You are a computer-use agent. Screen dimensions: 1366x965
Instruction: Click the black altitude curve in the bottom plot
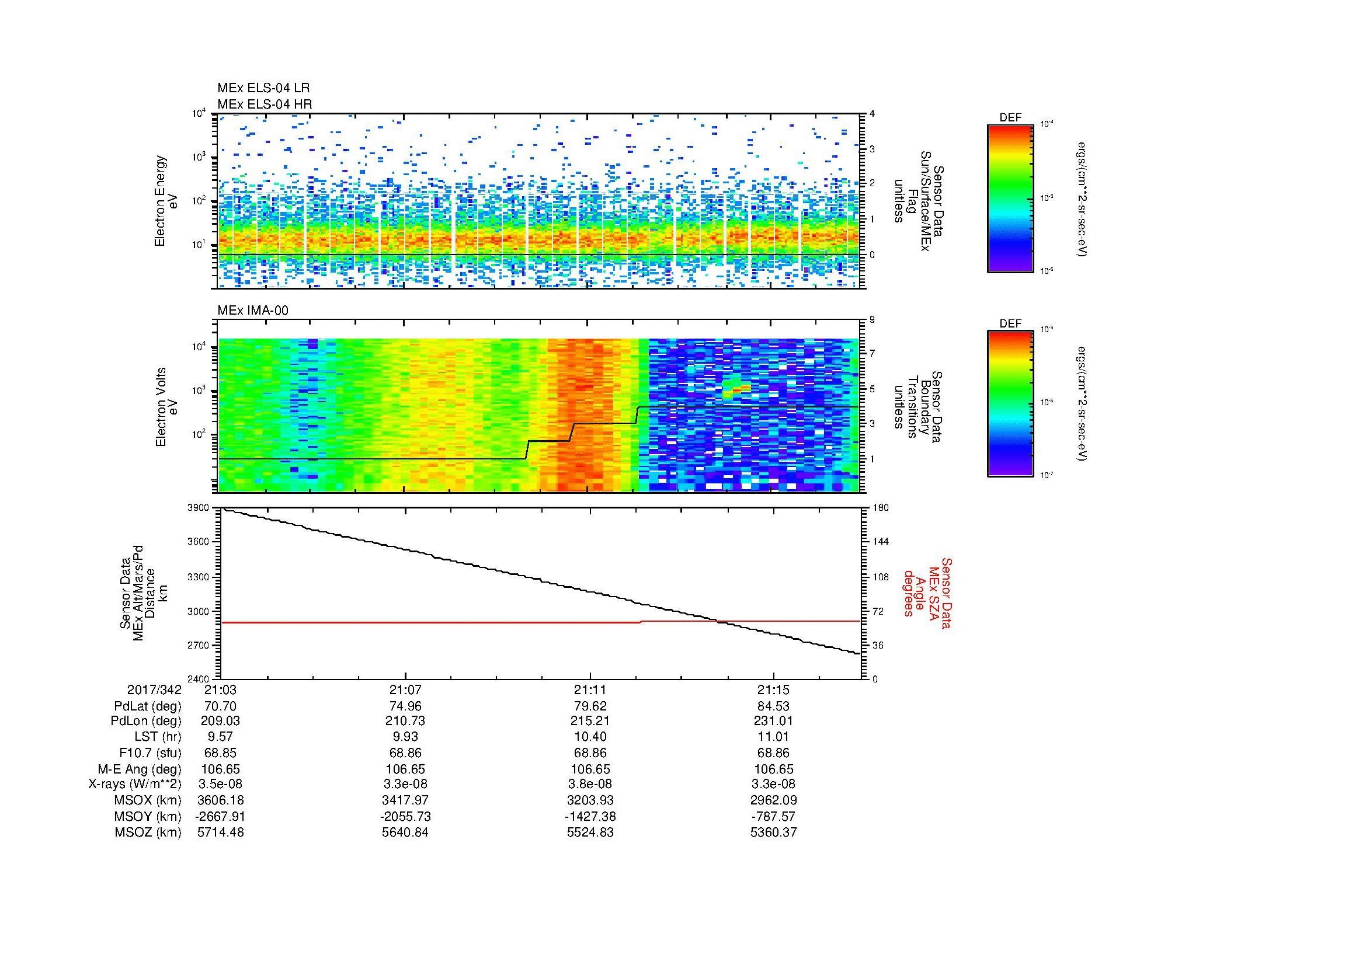click(x=540, y=580)
